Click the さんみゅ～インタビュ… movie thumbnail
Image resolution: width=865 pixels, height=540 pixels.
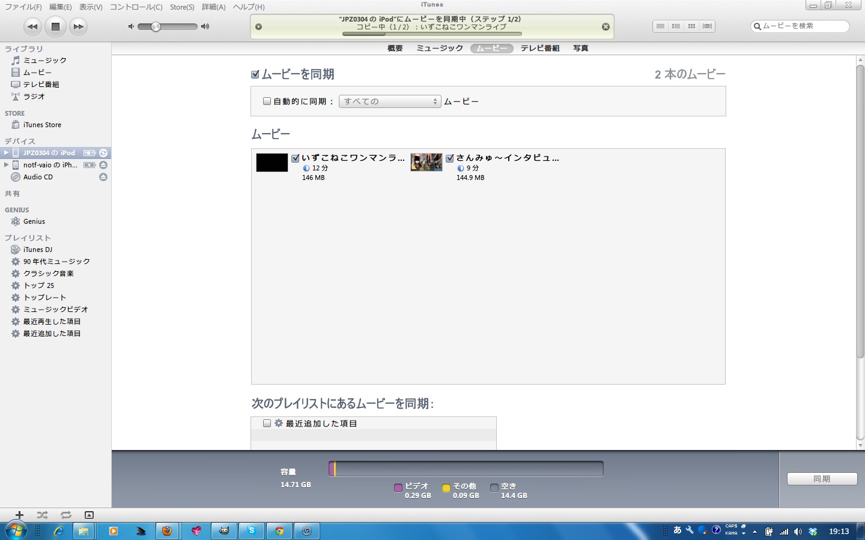coord(426,162)
